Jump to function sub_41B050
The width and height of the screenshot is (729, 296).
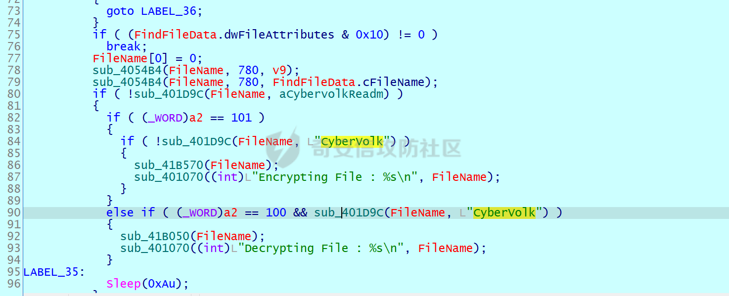151,236
